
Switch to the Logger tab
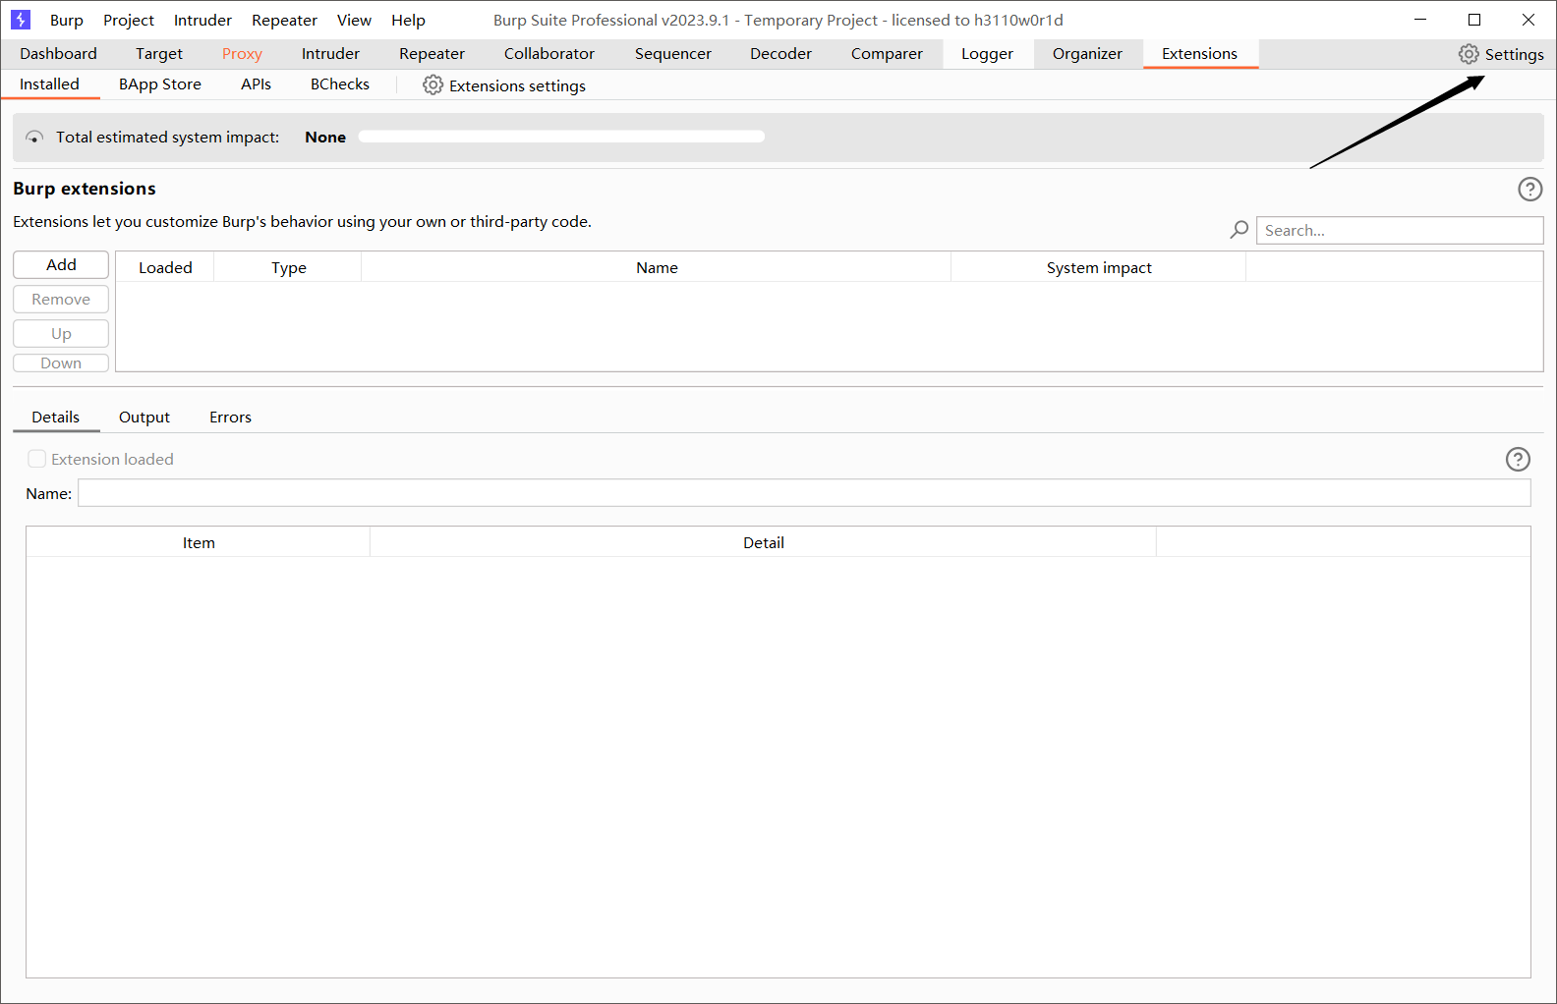987,54
